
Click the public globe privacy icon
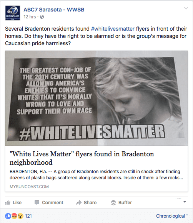coord(42,17)
